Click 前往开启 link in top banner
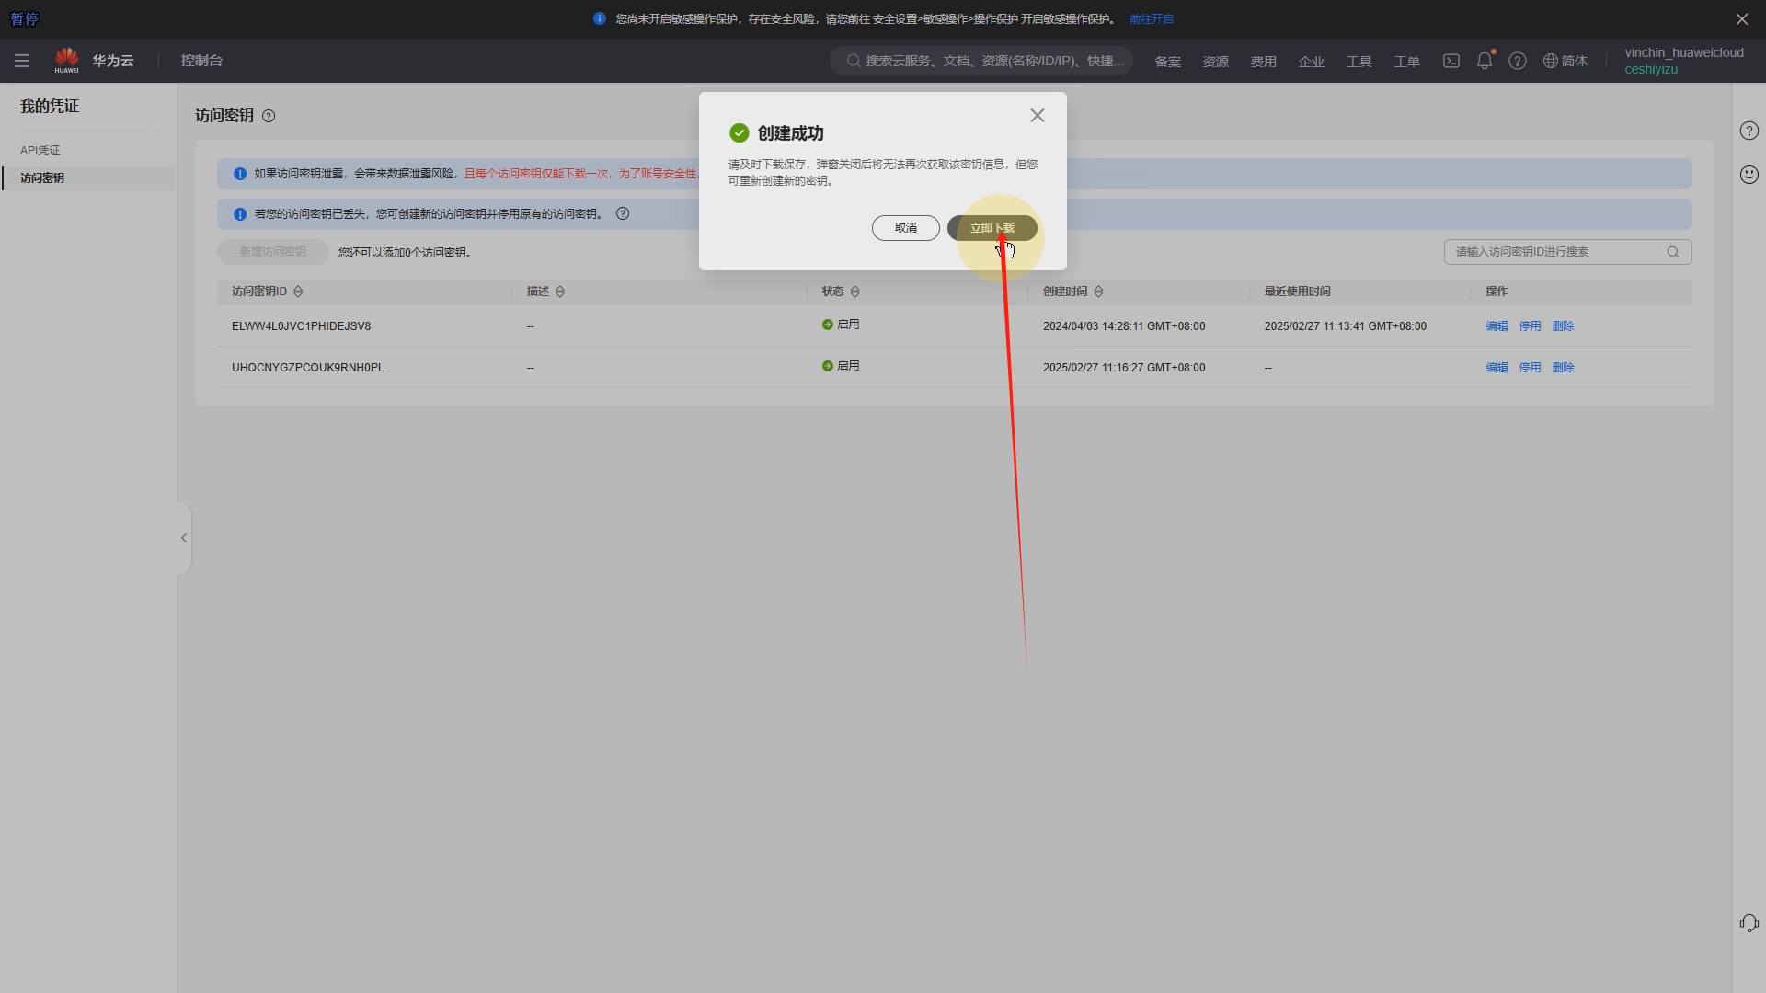The width and height of the screenshot is (1766, 993). click(1151, 19)
